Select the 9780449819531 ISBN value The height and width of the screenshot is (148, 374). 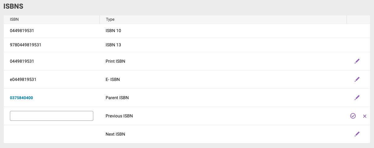(26, 45)
